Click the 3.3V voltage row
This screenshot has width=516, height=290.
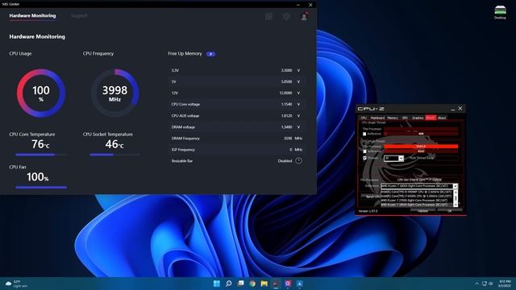pos(236,70)
